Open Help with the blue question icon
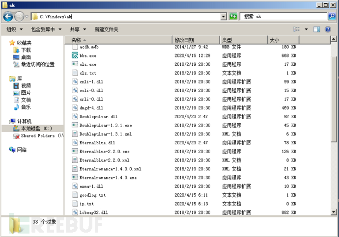This screenshot has width=339, height=237. tap(328, 29)
